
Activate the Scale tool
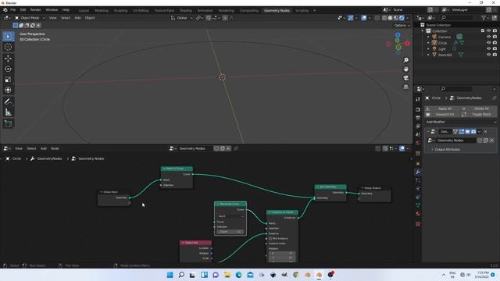8,80
